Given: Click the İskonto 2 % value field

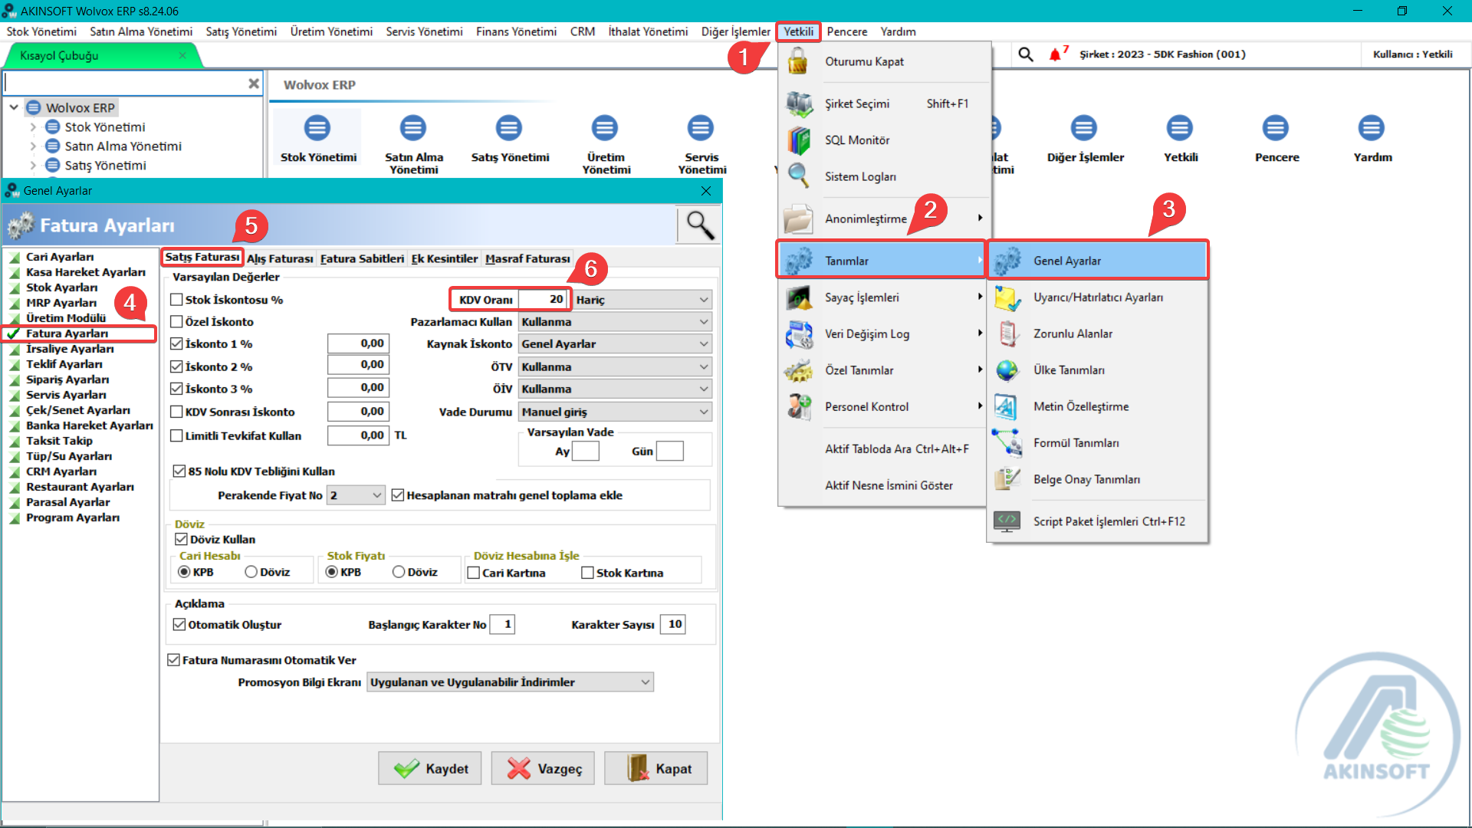Looking at the screenshot, I should tap(357, 365).
